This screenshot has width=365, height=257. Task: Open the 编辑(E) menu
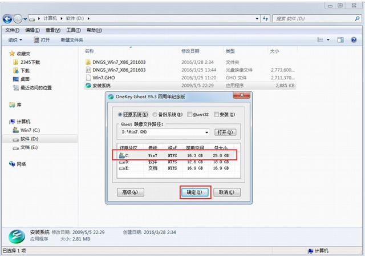33,30
